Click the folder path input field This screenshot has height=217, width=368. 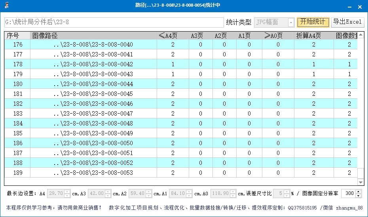click(114, 22)
